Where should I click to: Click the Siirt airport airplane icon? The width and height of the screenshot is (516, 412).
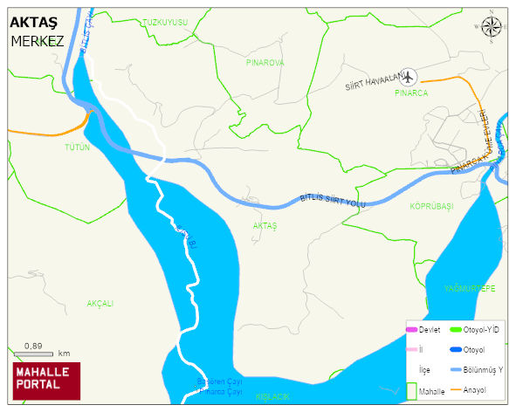408,78
